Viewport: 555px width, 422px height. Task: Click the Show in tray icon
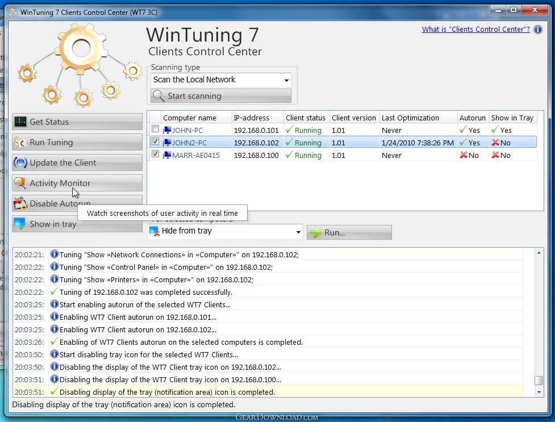tap(20, 224)
